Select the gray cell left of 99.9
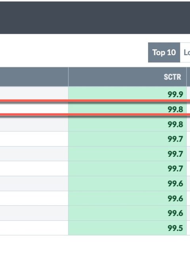Viewport: 190px width, 258px height. click(34, 93)
